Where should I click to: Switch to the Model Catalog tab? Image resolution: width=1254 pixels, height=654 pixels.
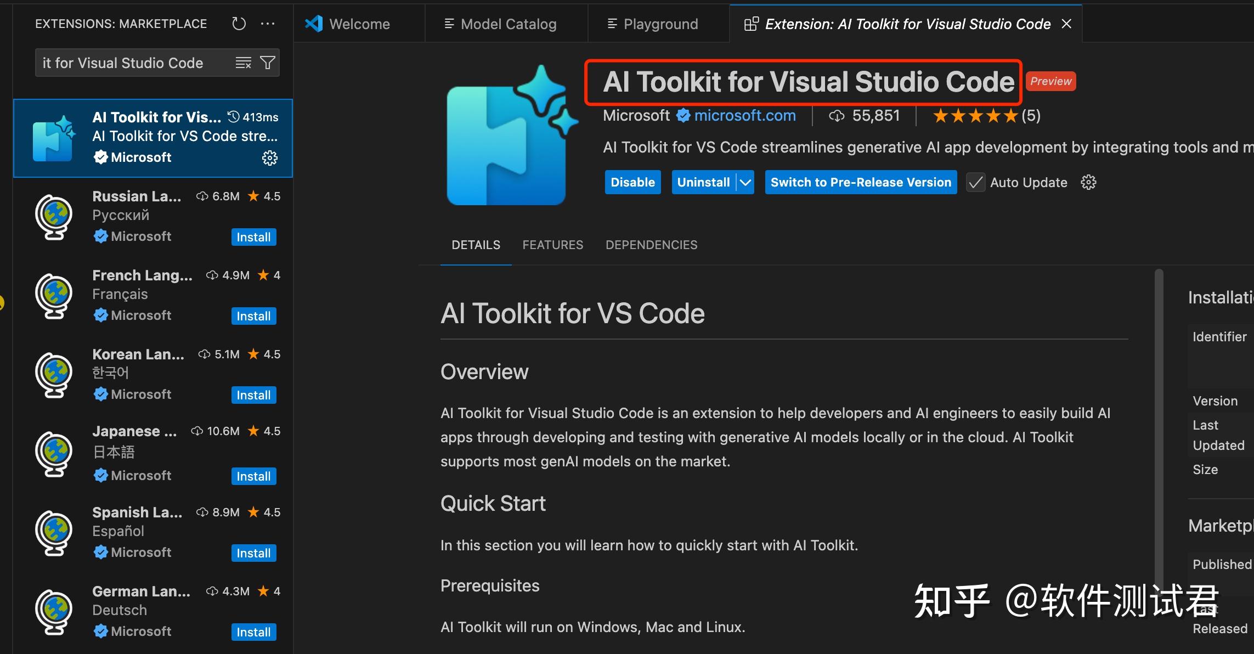point(499,24)
